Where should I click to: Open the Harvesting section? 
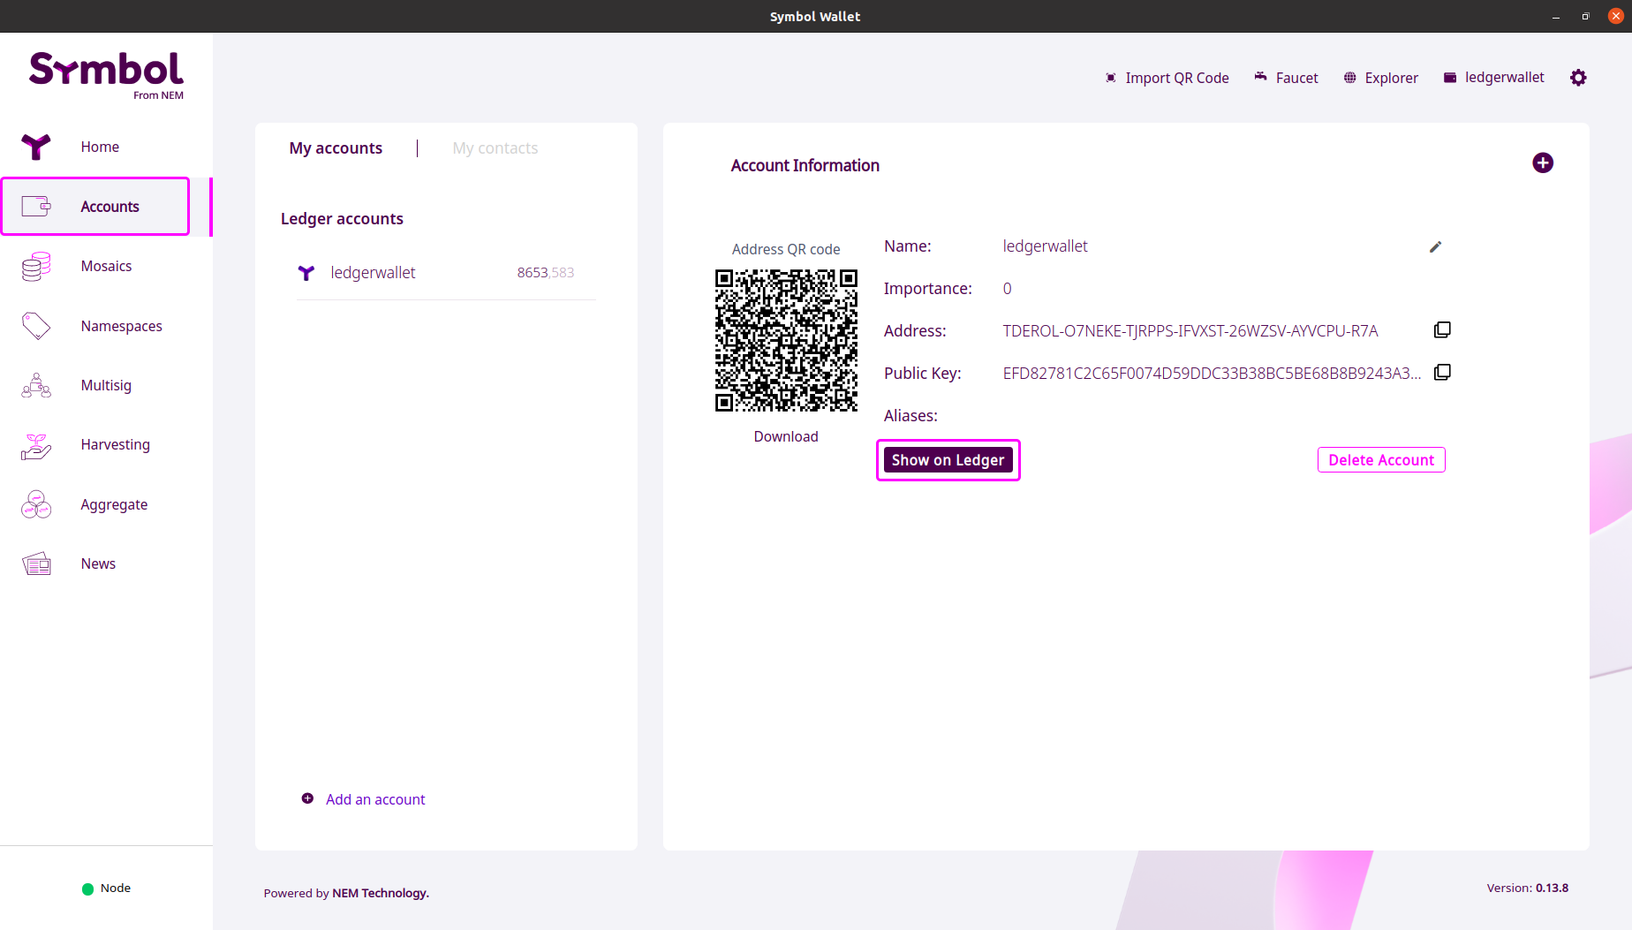coord(116,444)
